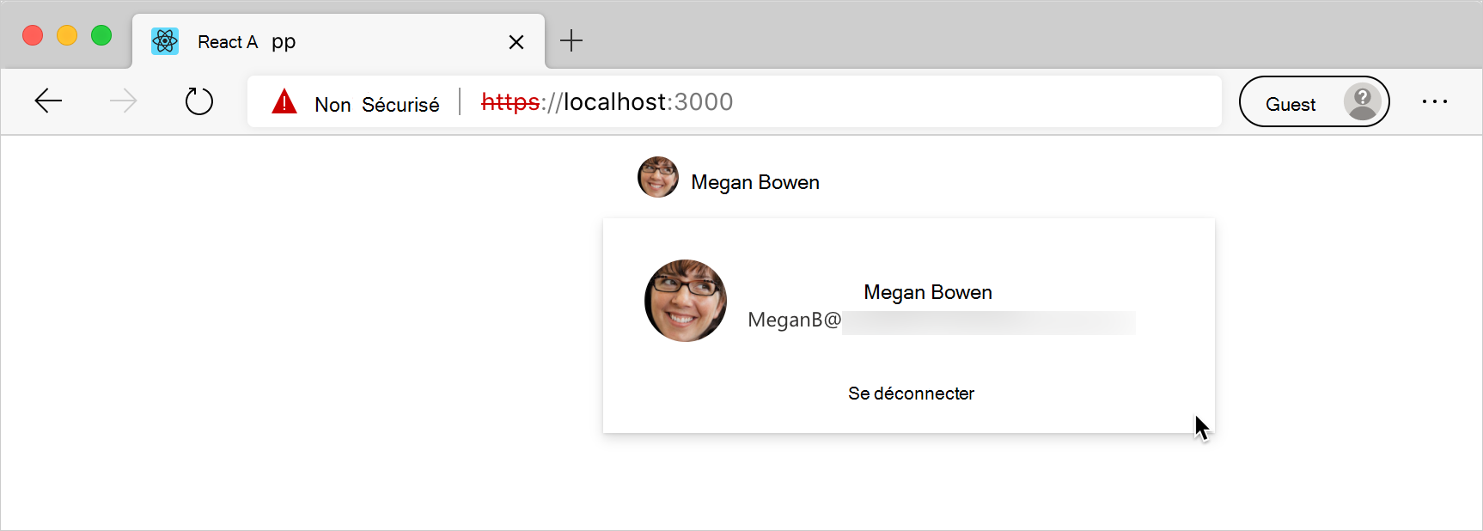
Task: Select the React App tab
Action: tap(339, 41)
